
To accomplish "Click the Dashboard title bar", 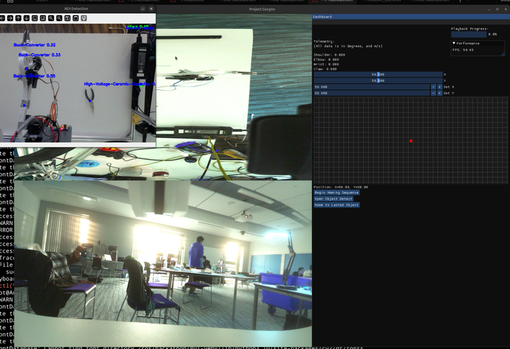I will pyautogui.click(x=411, y=16).
